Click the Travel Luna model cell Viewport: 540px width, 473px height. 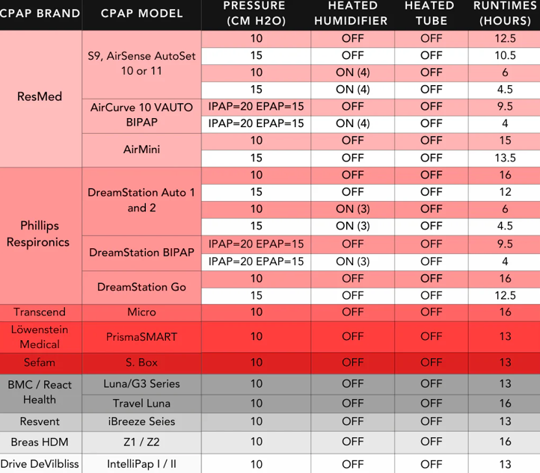click(x=141, y=404)
